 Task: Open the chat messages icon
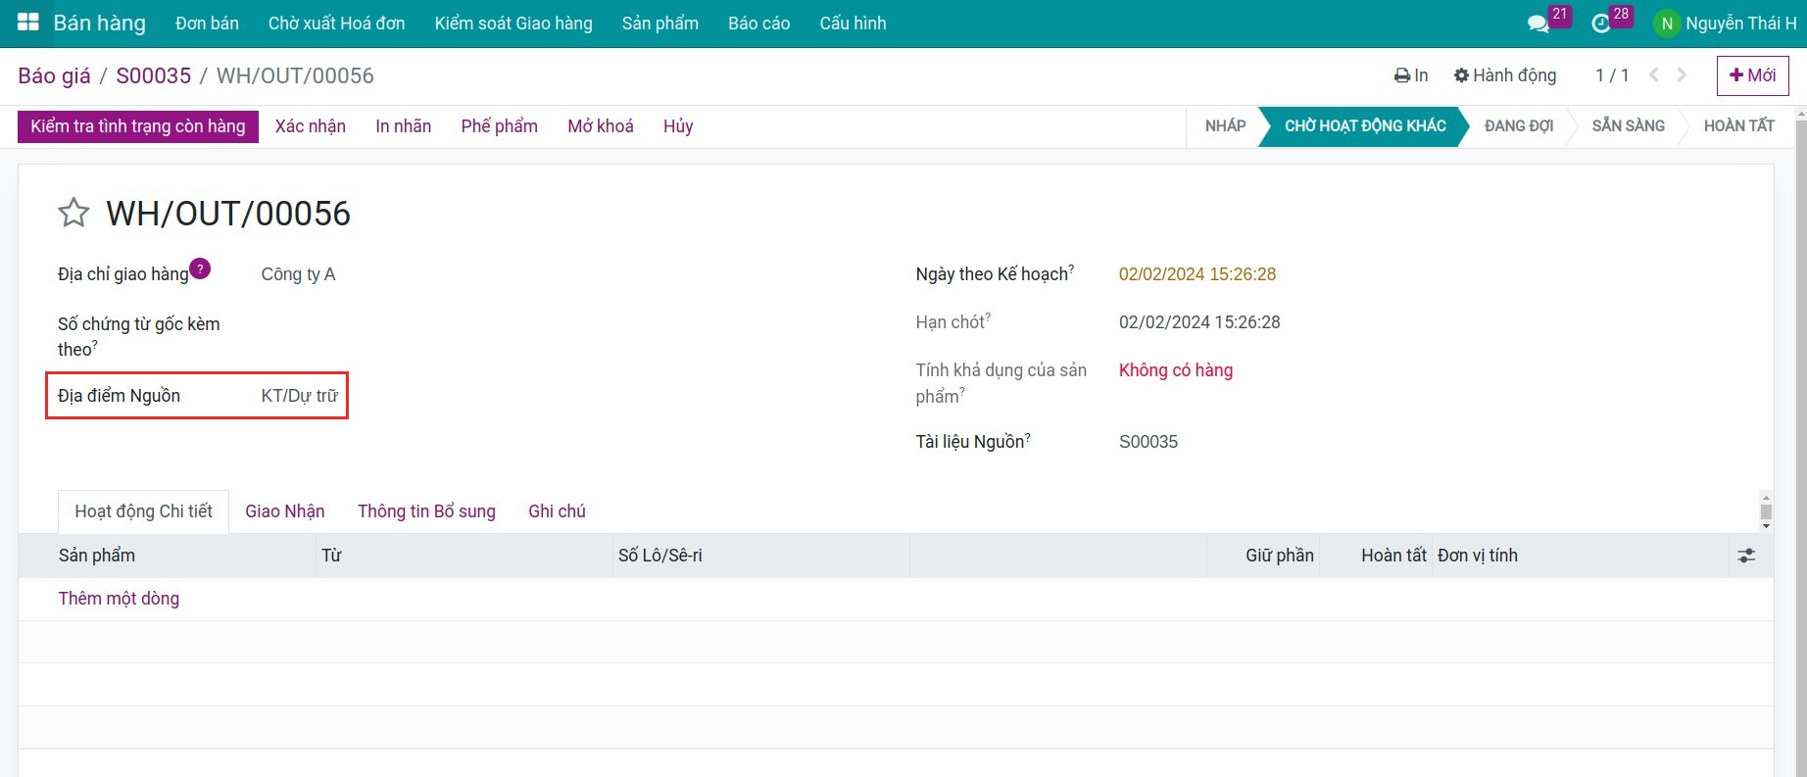pyautogui.click(x=1538, y=24)
